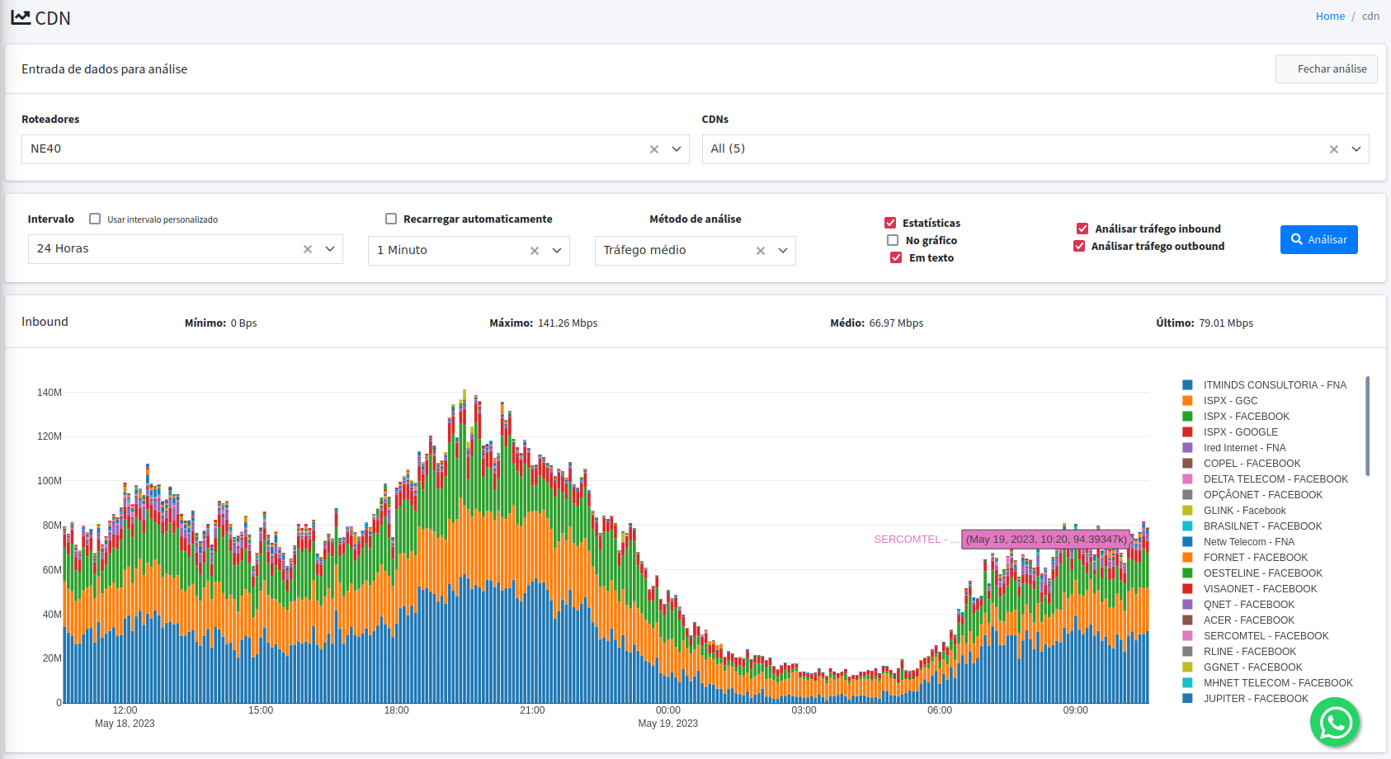Toggle Análisar tráfego outbound checkbox
Image resolution: width=1391 pixels, height=759 pixels.
1079,246
